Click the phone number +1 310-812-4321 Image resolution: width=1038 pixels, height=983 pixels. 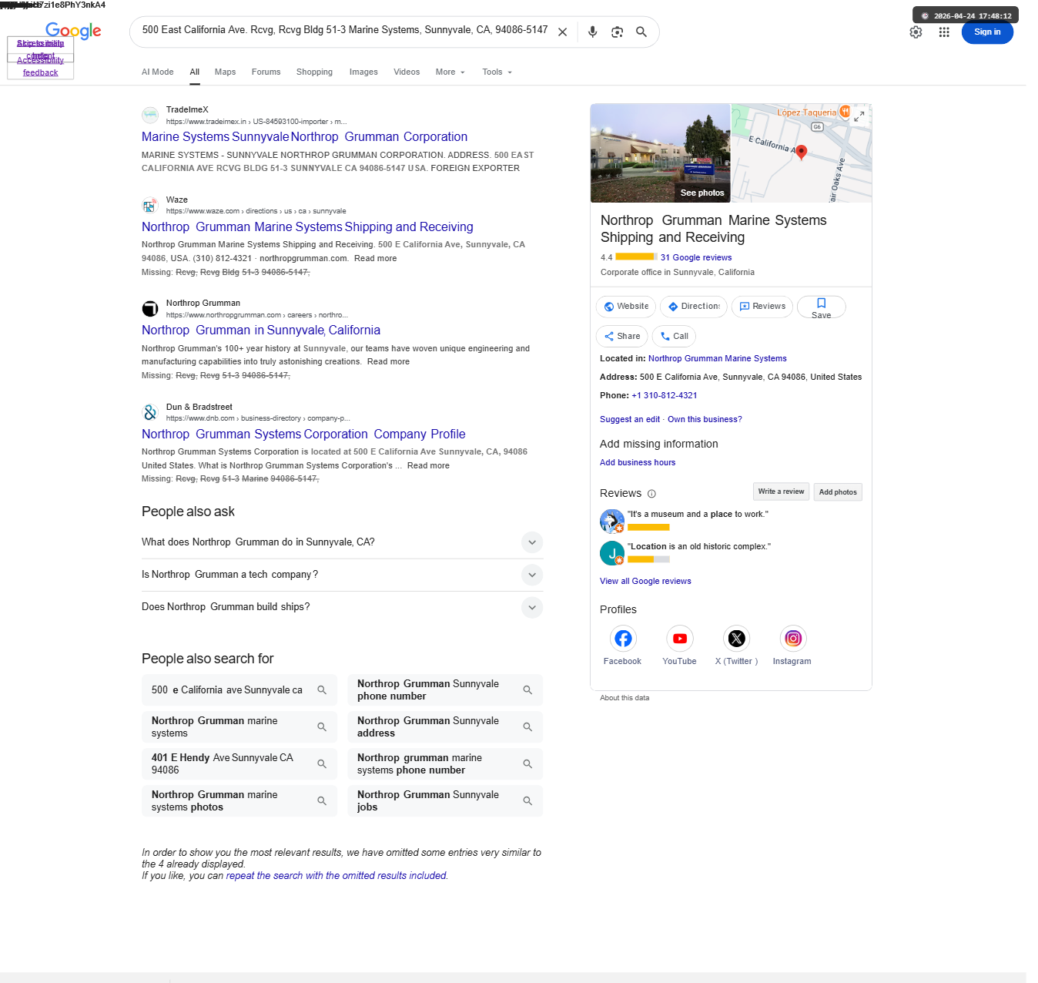[665, 396]
